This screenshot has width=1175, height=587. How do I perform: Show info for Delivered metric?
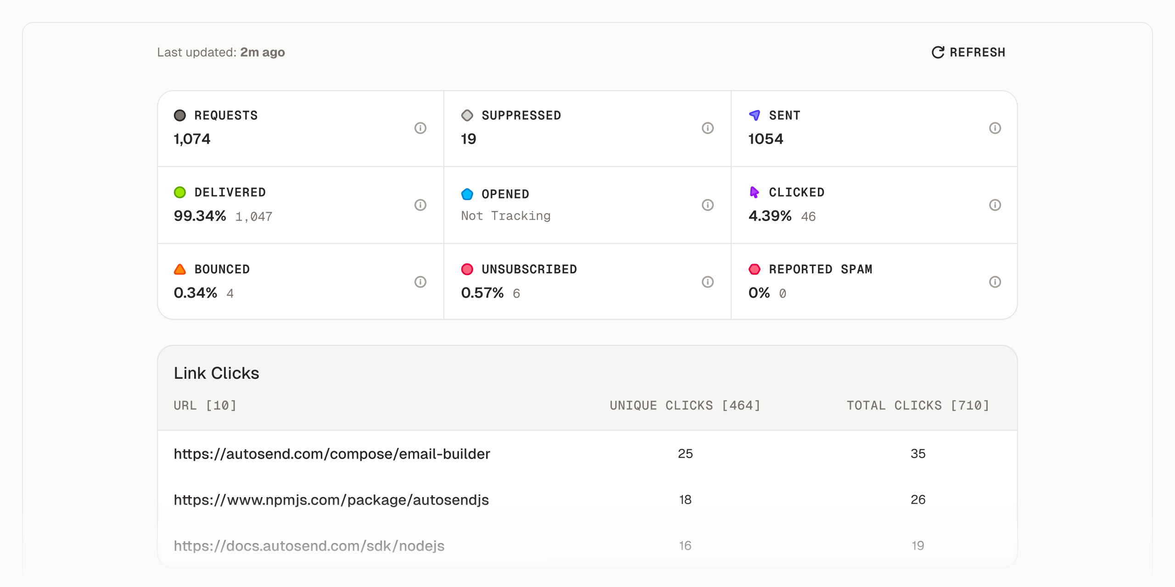(x=420, y=205)
